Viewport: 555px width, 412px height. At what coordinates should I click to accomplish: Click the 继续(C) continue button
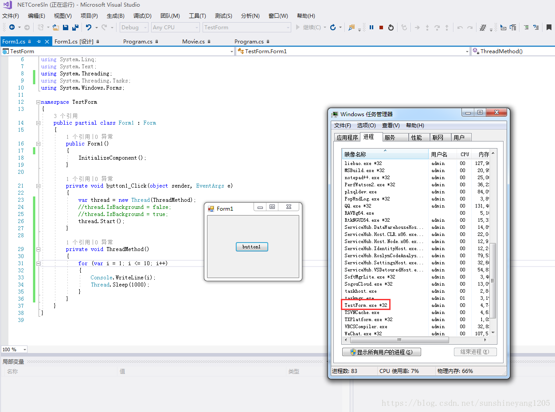(308, 27)
